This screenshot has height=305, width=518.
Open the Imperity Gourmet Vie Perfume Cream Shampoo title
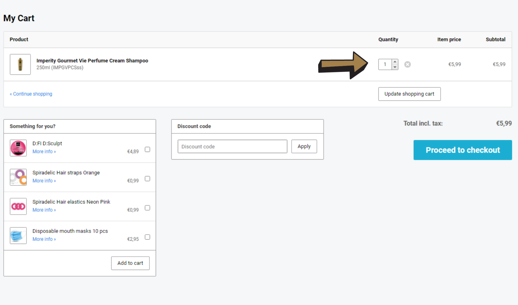[x=92, y=61]
